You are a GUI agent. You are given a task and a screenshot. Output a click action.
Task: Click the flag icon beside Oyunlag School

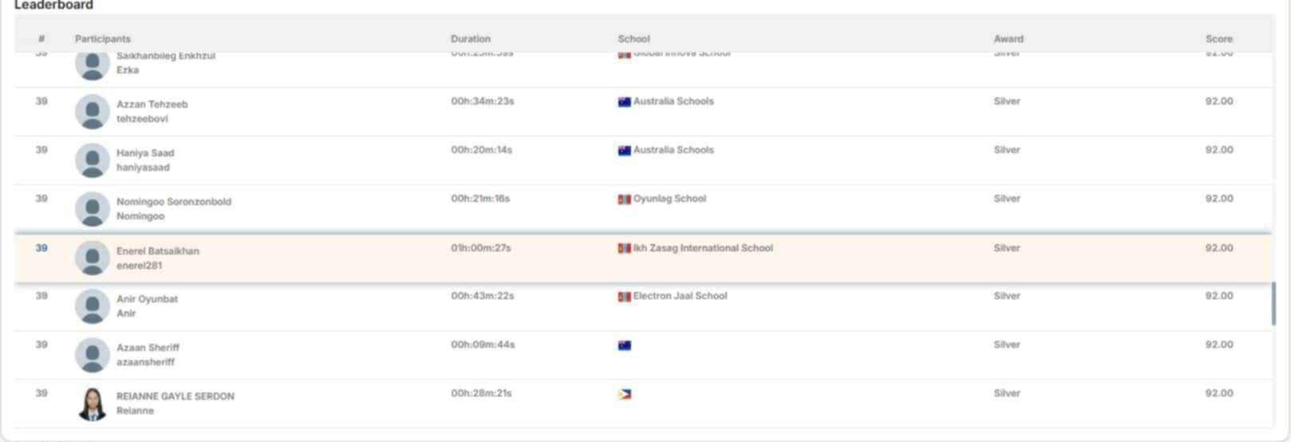(x=624, y=199)
